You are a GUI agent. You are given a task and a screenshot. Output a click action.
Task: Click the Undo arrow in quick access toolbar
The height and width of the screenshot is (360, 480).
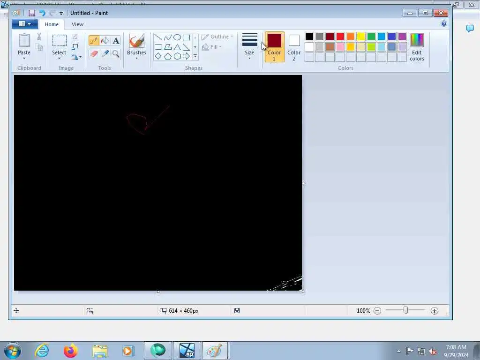(x=42, y=13)
